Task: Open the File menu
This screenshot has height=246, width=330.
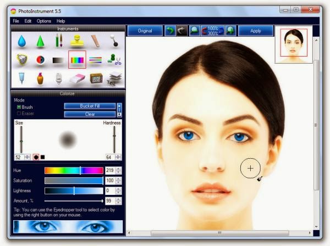Action: tap(16, 21)
